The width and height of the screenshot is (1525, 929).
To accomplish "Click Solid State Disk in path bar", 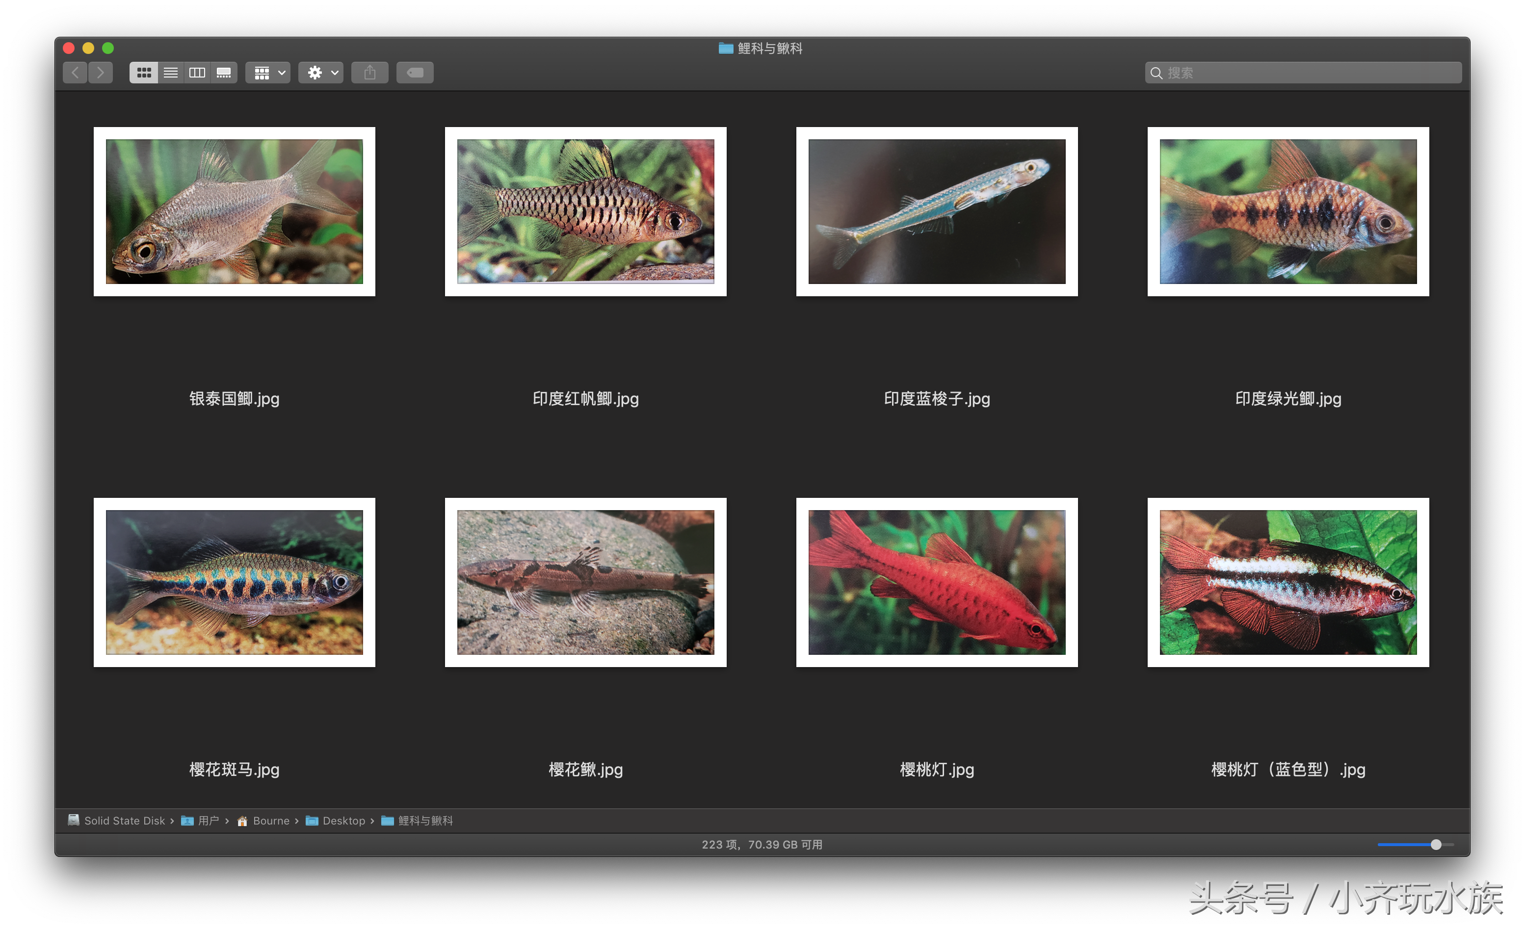I will (116, 821).
